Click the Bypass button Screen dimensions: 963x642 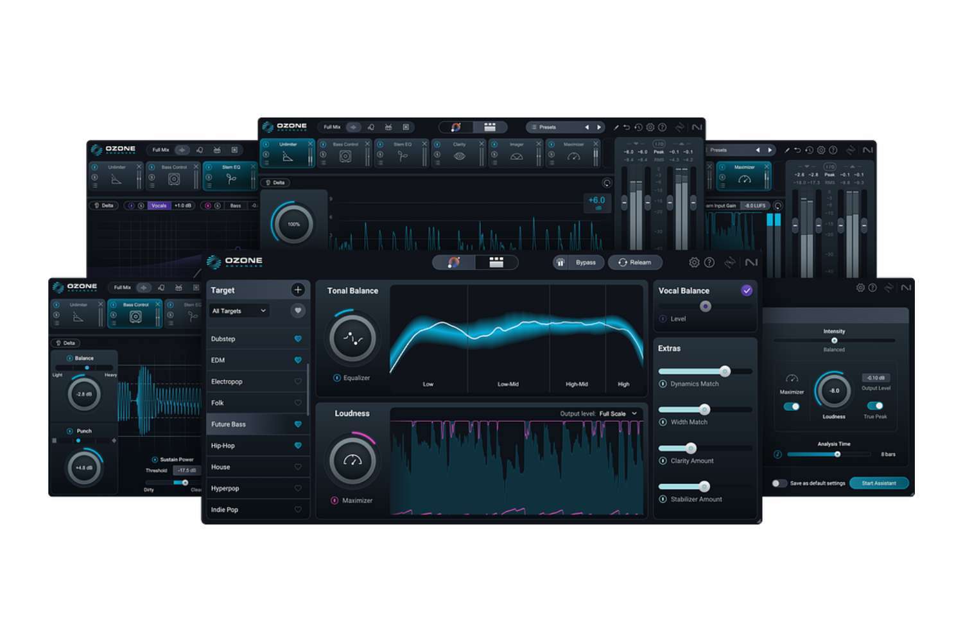pos(578,262)
